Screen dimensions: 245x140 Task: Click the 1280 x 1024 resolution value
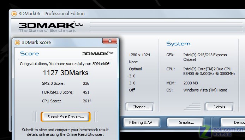click(139, 55)
